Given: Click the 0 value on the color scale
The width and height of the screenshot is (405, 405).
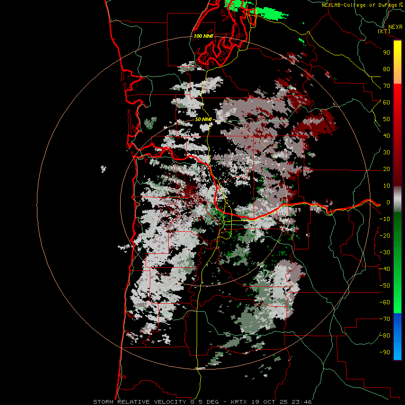Looking at the screenshot, I should pos(388,202).
